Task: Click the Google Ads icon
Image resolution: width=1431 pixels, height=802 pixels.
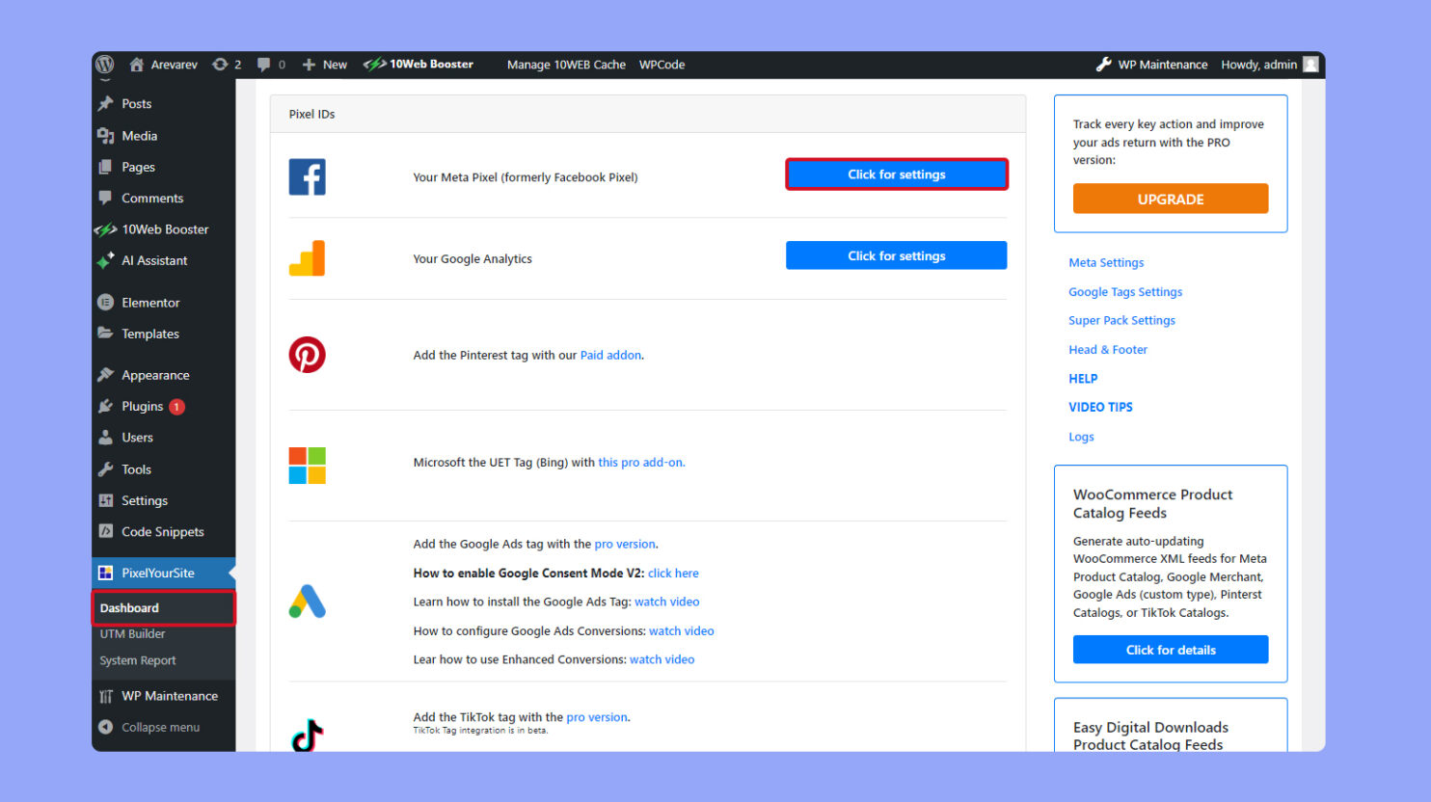Action: (306, 601)
